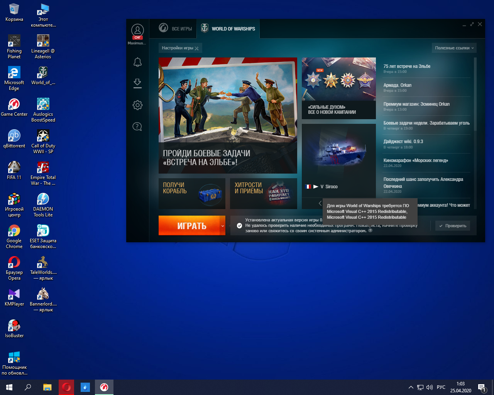
Task: Select Lineagell @ Asterios desktop shortcut
Action: pyautogui.click(x=43, y=47)
